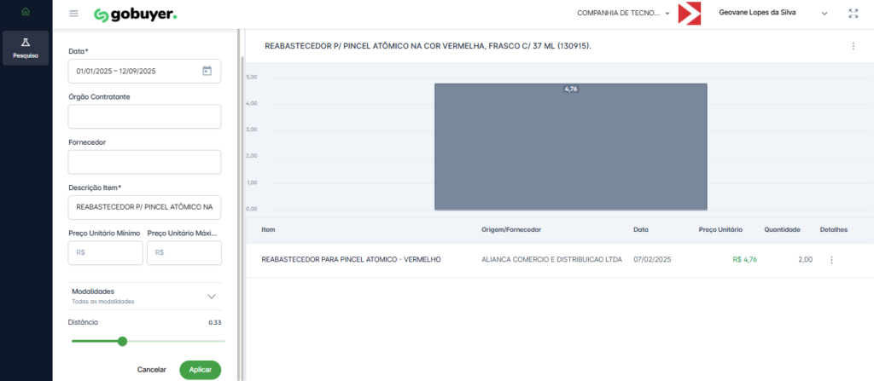
Task: Click the Preço Unitário Mínimo field
Action: [104, 252]
